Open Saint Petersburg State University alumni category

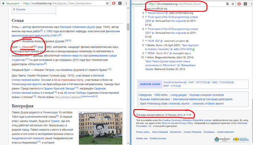point(164,104)
